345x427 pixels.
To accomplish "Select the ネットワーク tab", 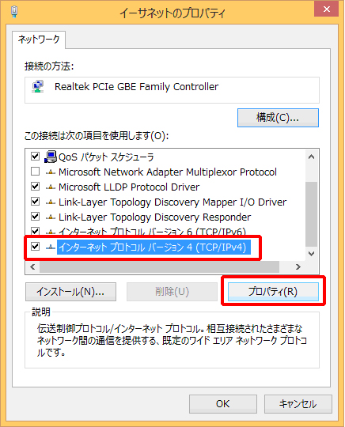I will coord(39,40).
